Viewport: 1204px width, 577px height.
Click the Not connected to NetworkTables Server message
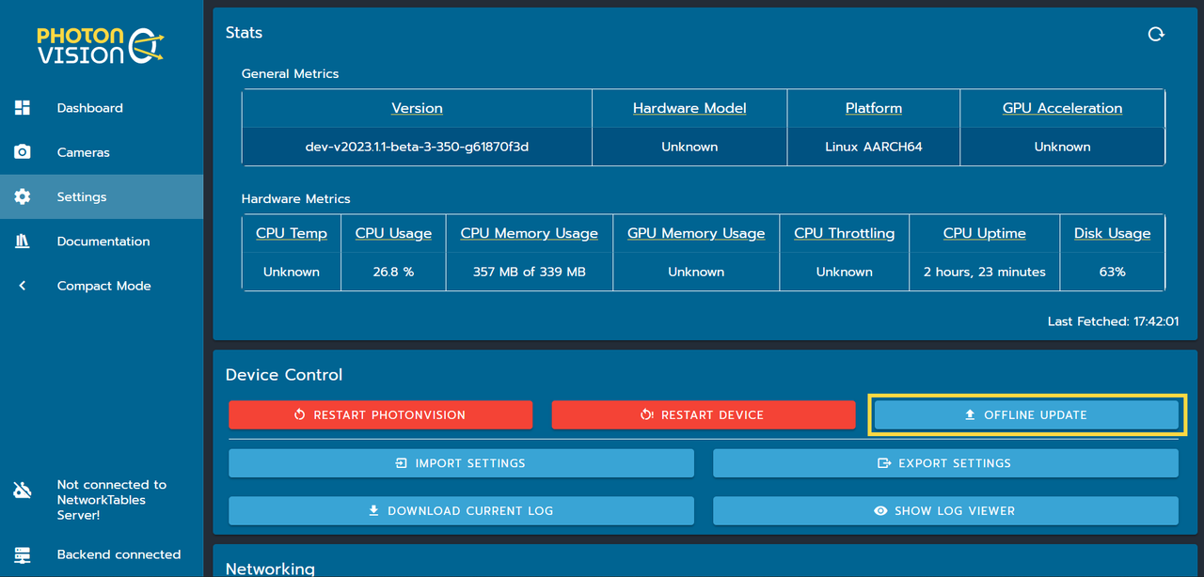click(112, 500)
